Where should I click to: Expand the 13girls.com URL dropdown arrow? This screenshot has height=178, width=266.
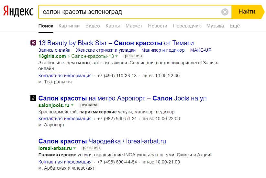[x=116, y=56]
